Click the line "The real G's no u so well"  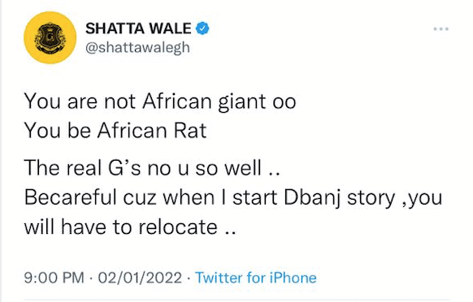coord(152,168)
